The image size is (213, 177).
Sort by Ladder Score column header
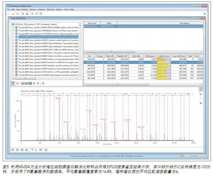163,56
